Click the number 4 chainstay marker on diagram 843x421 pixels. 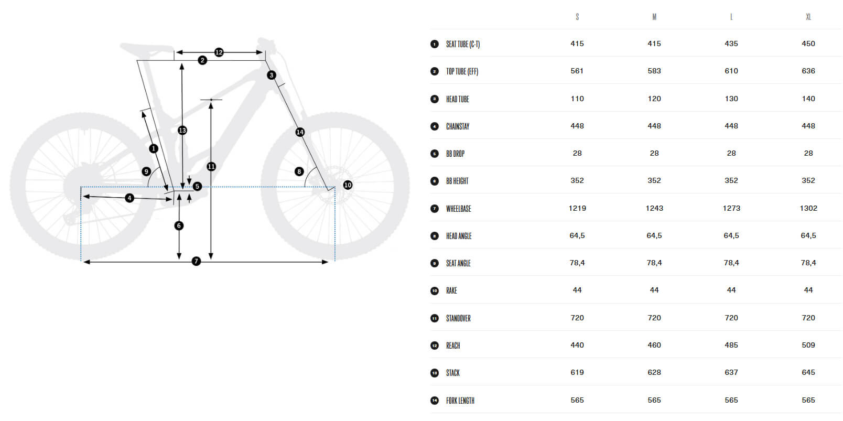pos(129,198)
